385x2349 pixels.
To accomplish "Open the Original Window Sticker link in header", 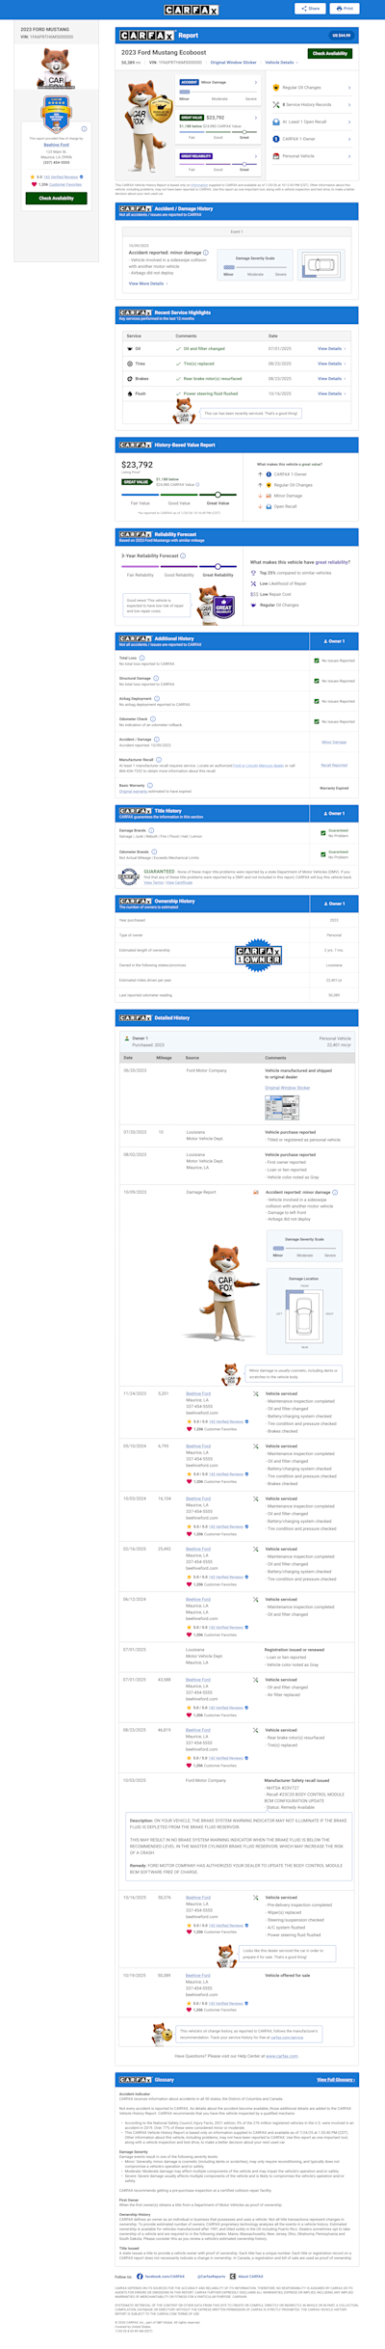I will point(233,62).
